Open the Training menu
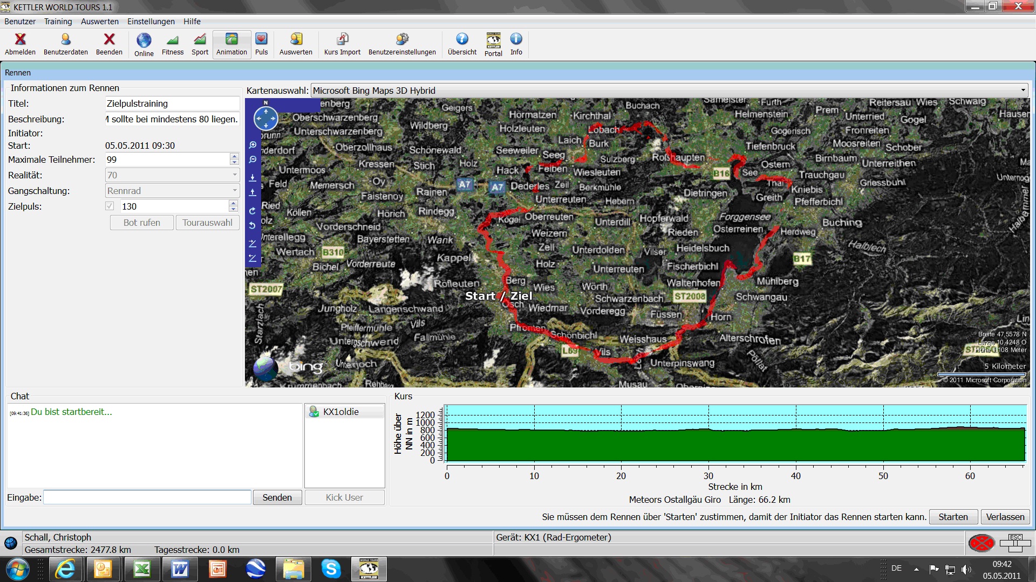 (x=58, y=22)
